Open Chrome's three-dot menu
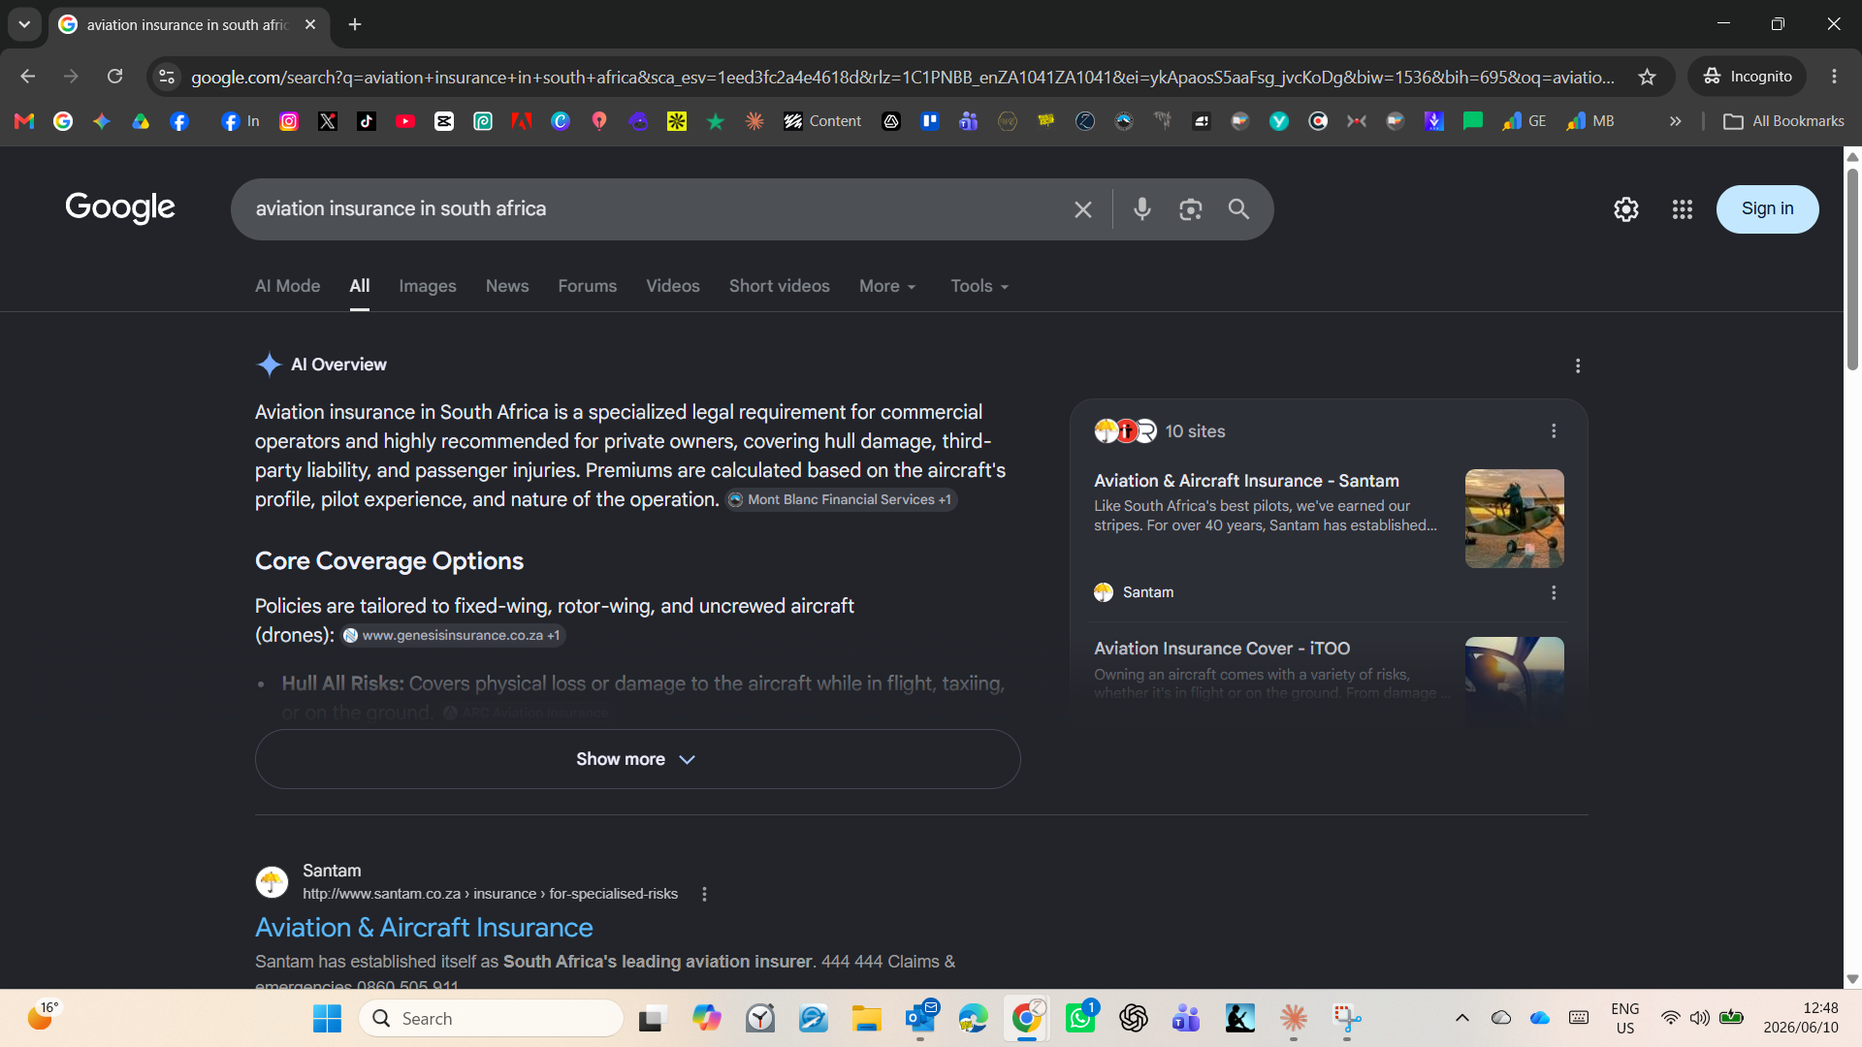Screen dimensions: 1862x1047 pos(1834,77)
